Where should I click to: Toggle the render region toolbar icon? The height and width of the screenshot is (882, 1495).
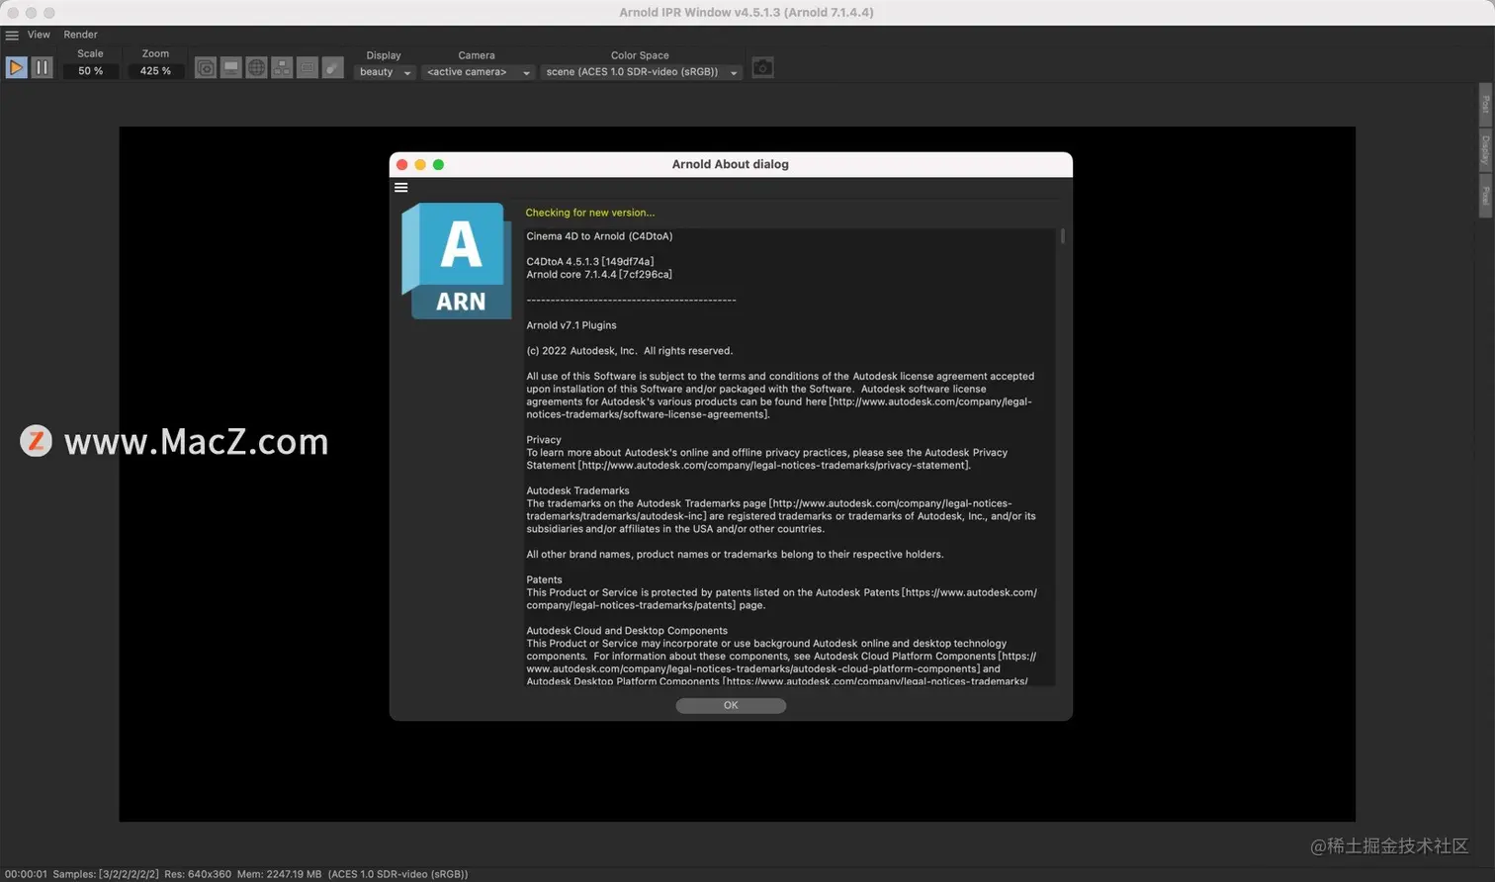(205, 67)
